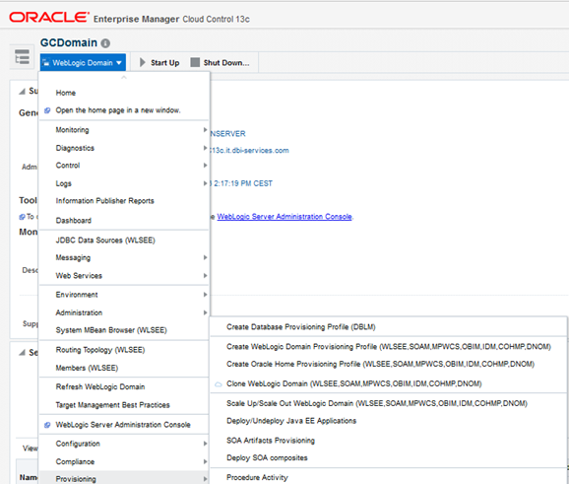Image resolution: width=569 pixels, height=484 pixels.
Task: Click the Start Up button
Action: coord(159,62)
